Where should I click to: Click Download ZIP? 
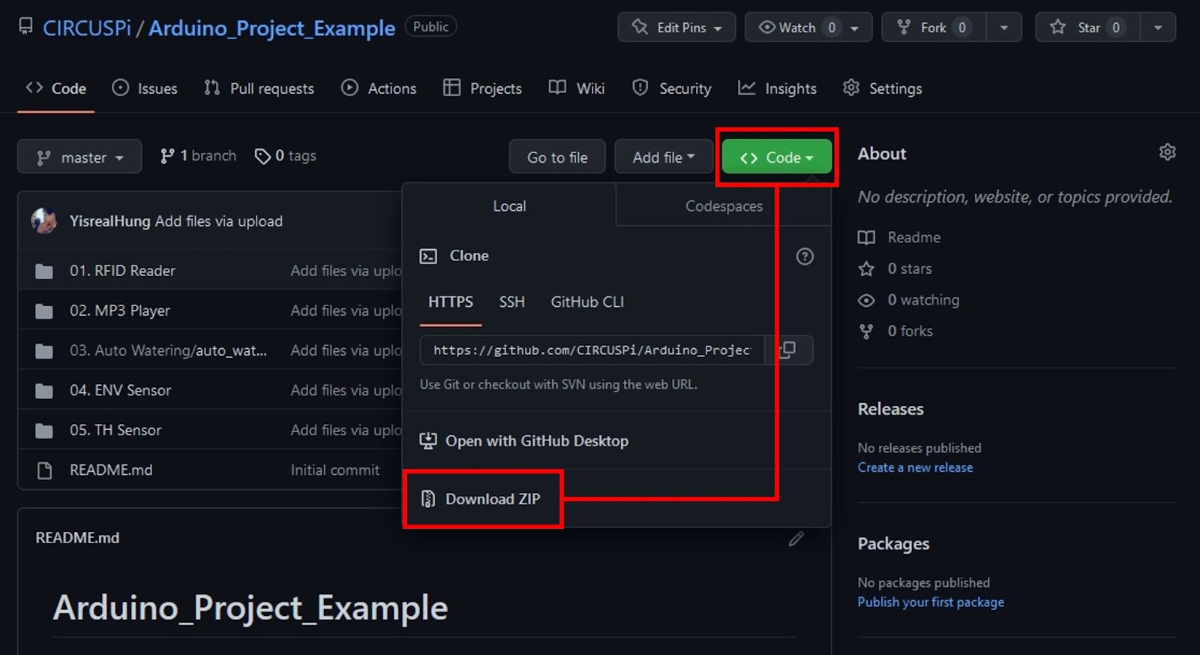[493, 499]
